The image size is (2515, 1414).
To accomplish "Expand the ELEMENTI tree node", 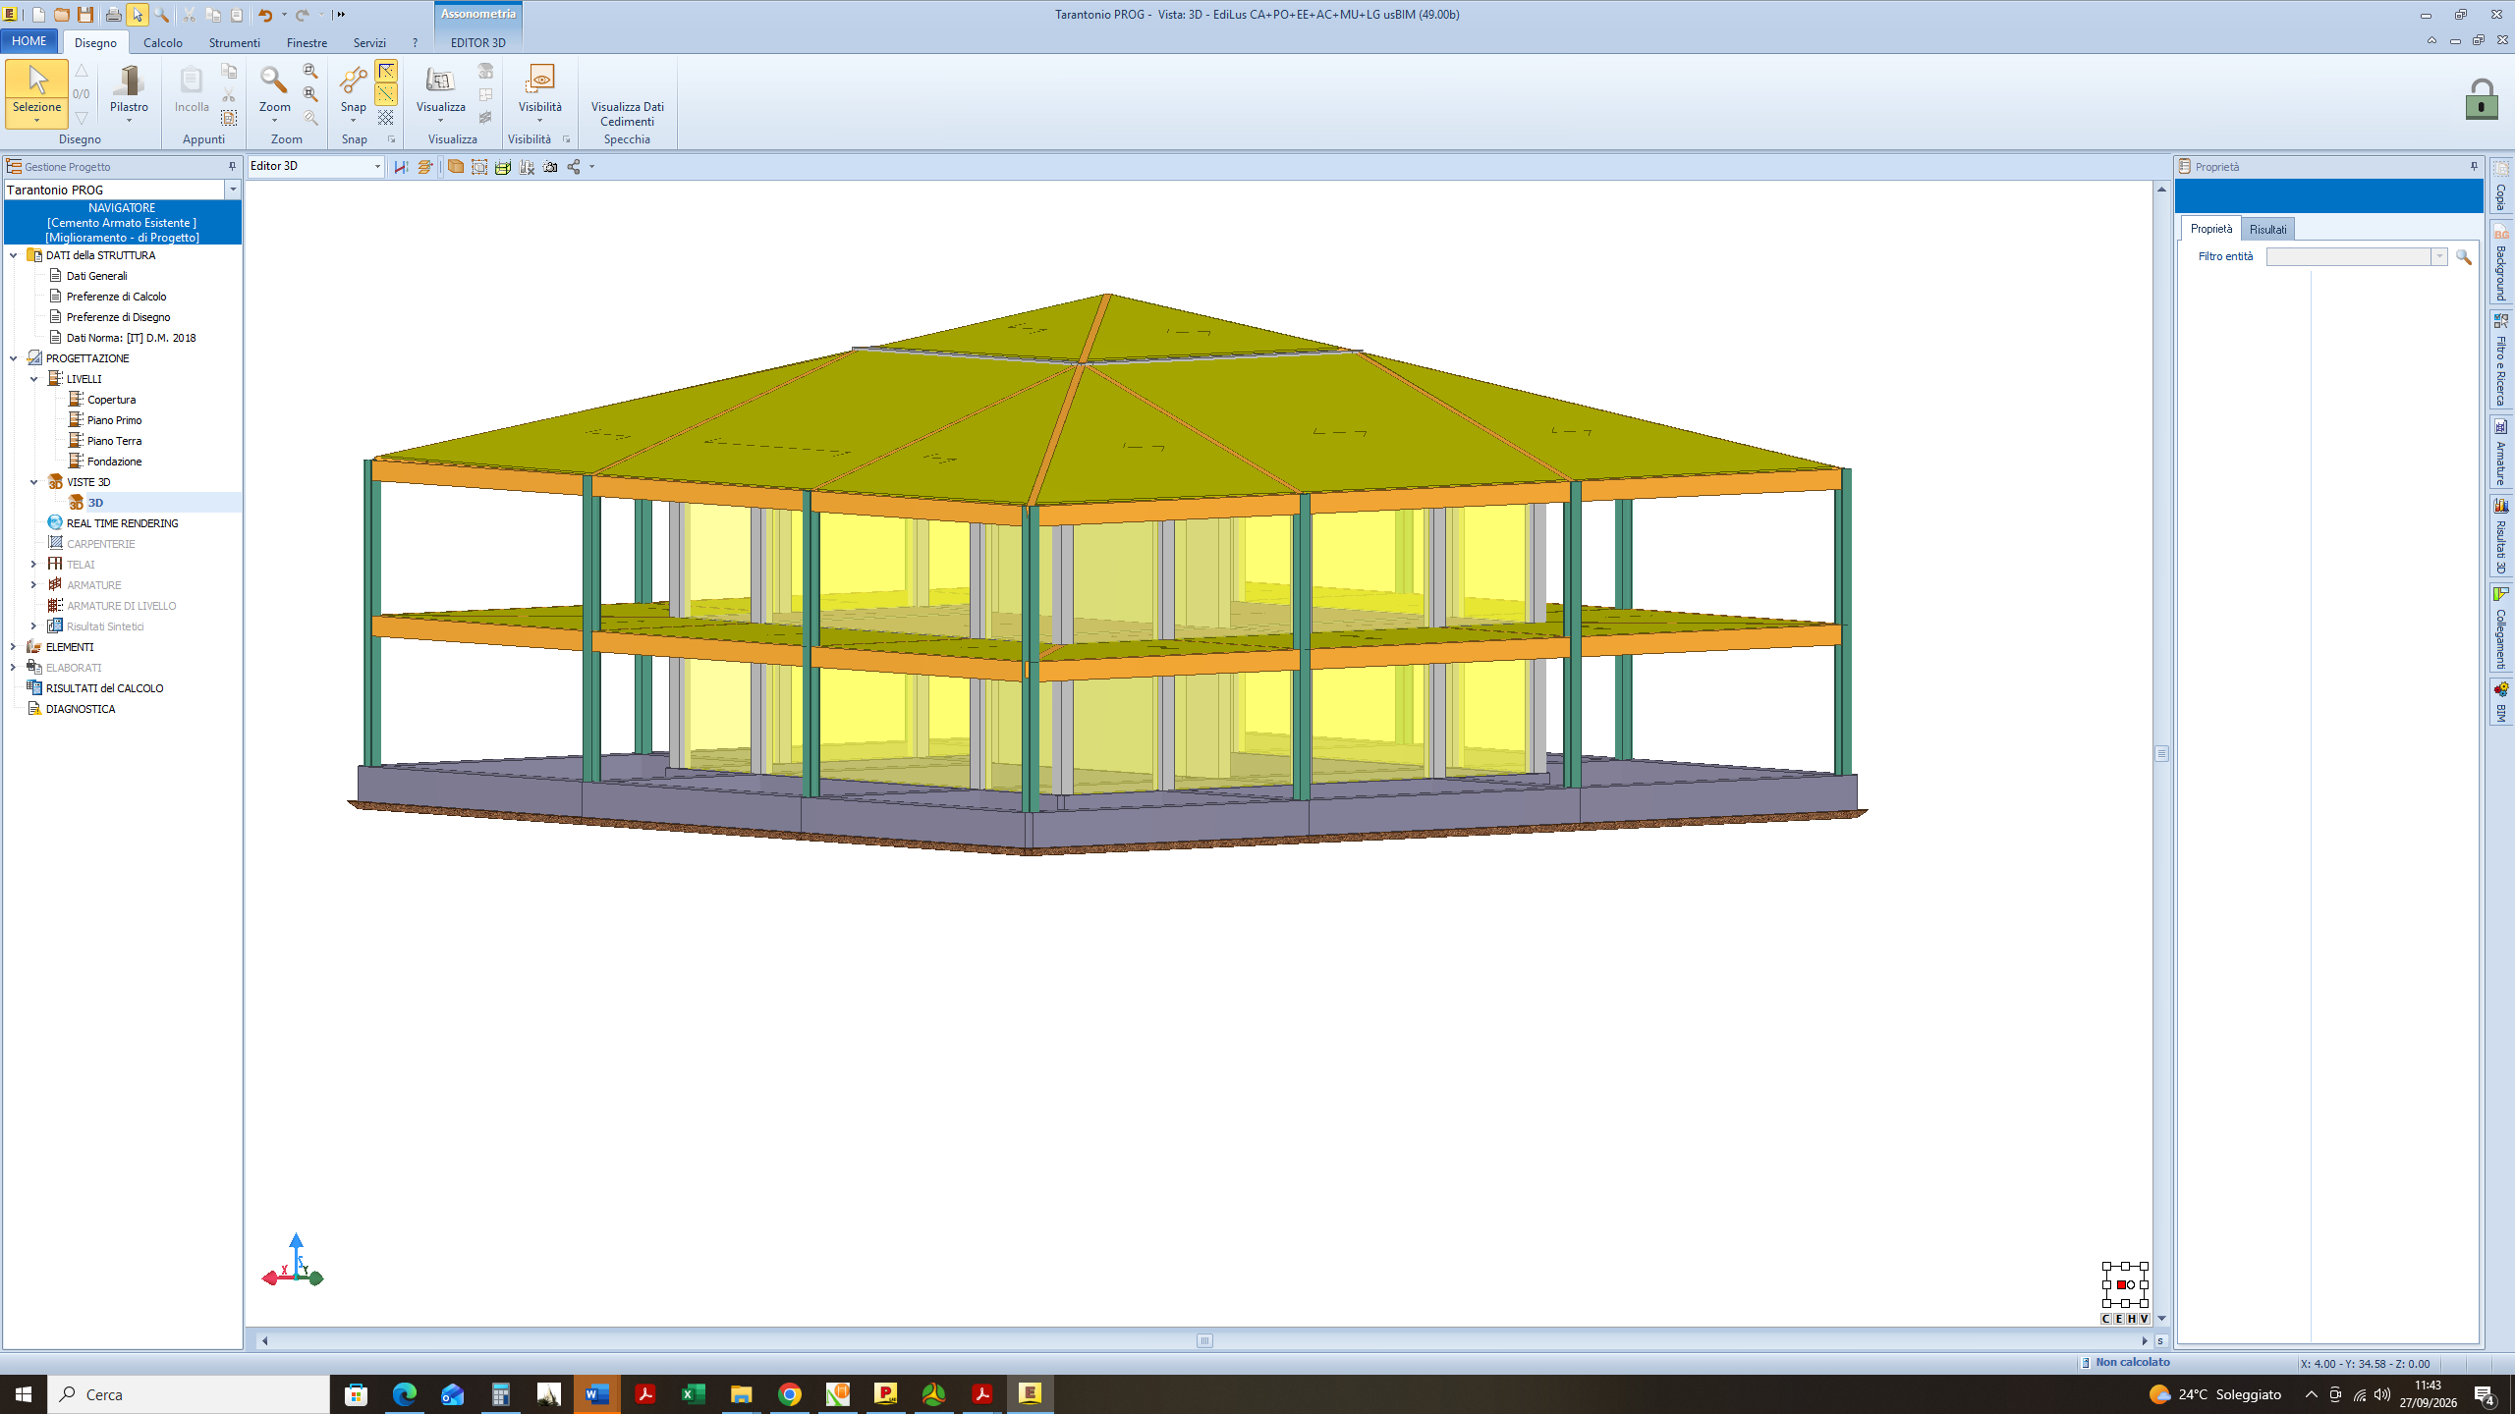I will (13, 646).
